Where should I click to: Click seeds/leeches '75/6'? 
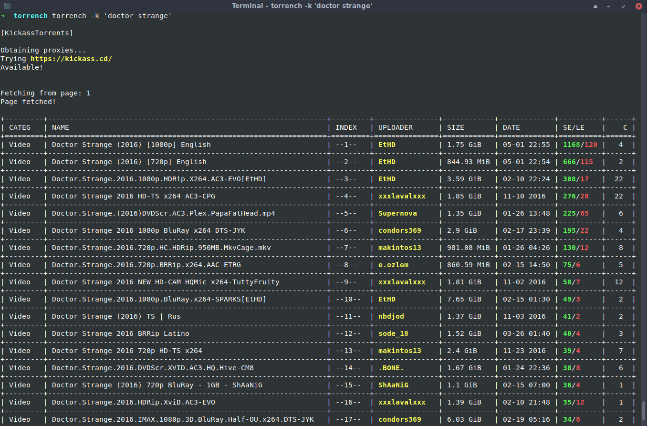572,265
